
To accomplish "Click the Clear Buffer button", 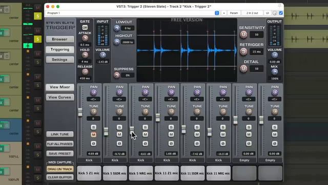I will coord(60,177).
